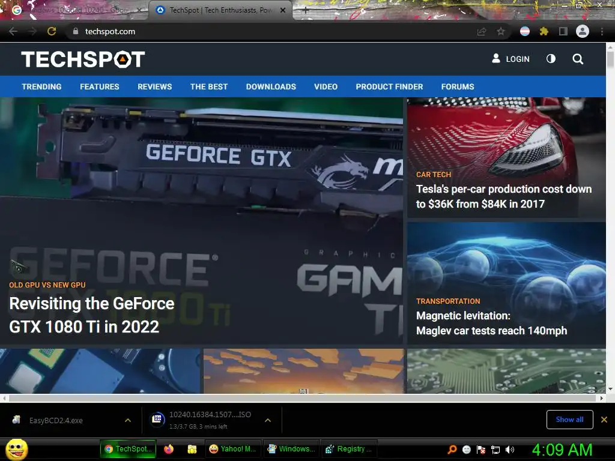Open the smiley face Start button
The height and width of the screenshot is (461, 615).
pos(17,450)
